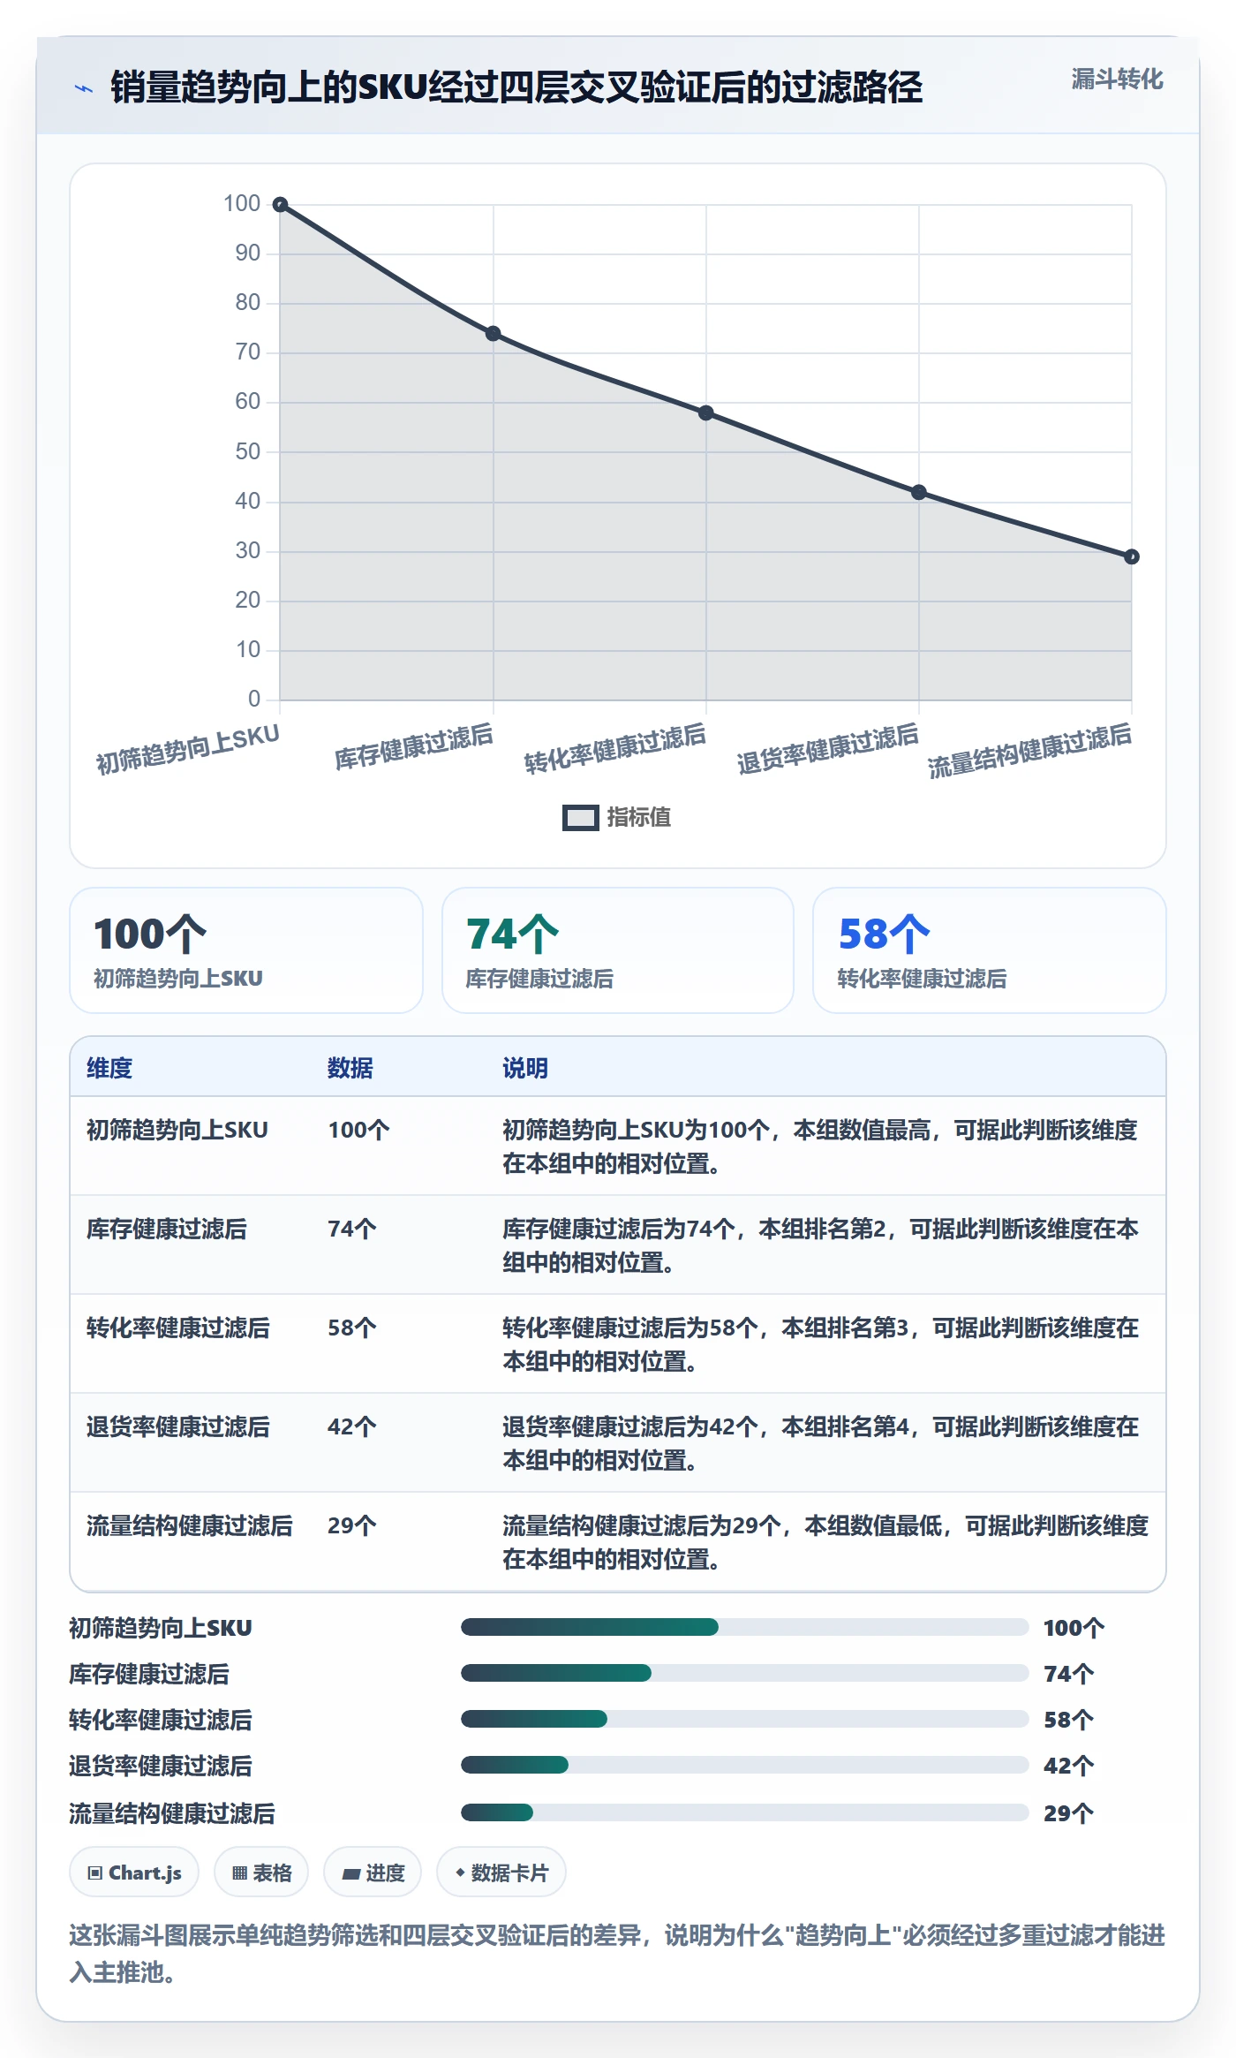Click the 29个 value beside the last progress bar

click(1069, 1813)
